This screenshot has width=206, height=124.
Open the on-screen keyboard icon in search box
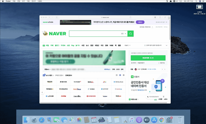click(122, 34)
